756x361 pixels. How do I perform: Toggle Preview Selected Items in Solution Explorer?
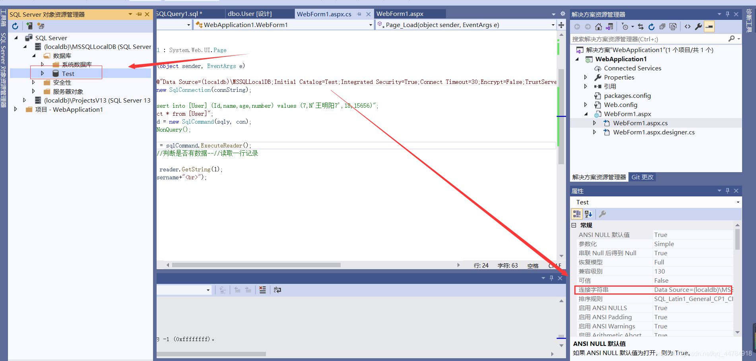[x=709, y=26]
